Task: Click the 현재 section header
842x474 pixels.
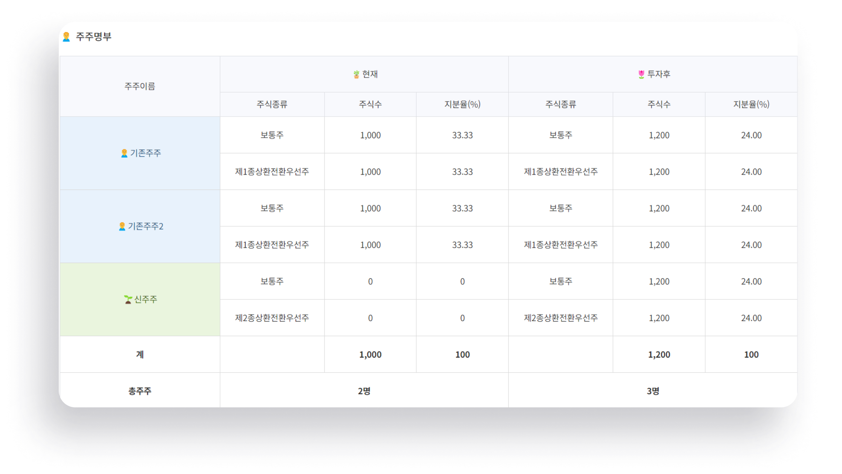Action: coord(370,74)
